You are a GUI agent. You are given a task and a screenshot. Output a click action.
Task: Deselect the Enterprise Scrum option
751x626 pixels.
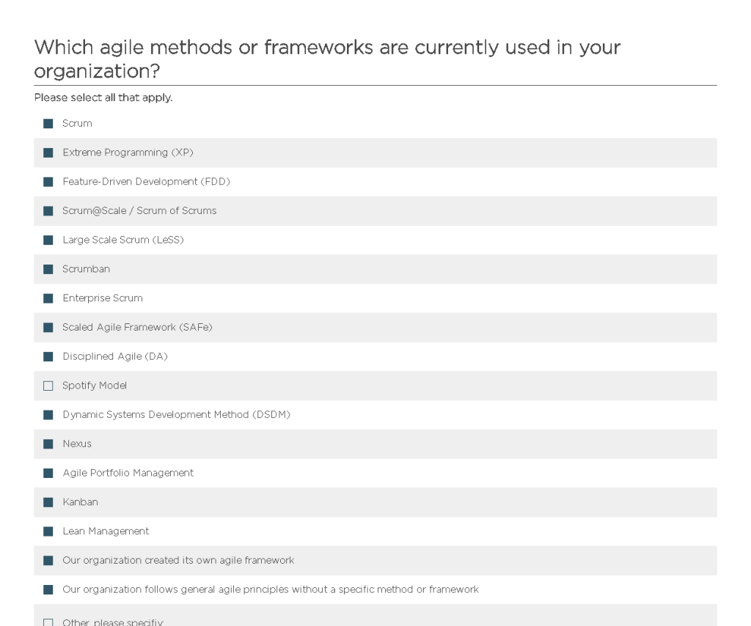pos(48,298)
